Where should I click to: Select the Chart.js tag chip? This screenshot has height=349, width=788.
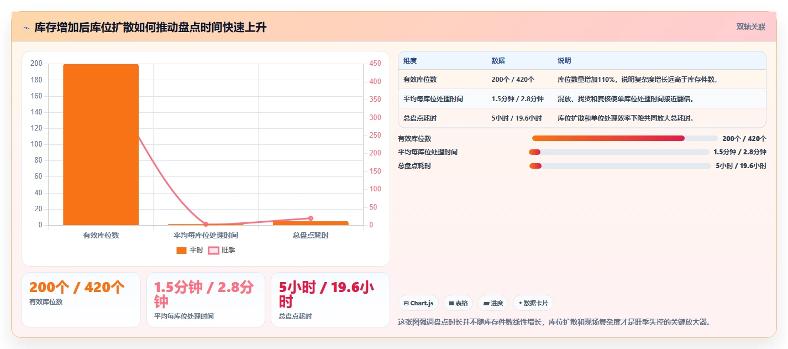[418, 303]
